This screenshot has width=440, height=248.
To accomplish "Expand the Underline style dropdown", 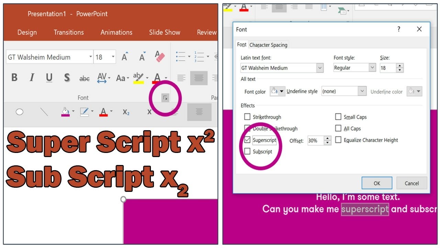I will tap(362, 91).
